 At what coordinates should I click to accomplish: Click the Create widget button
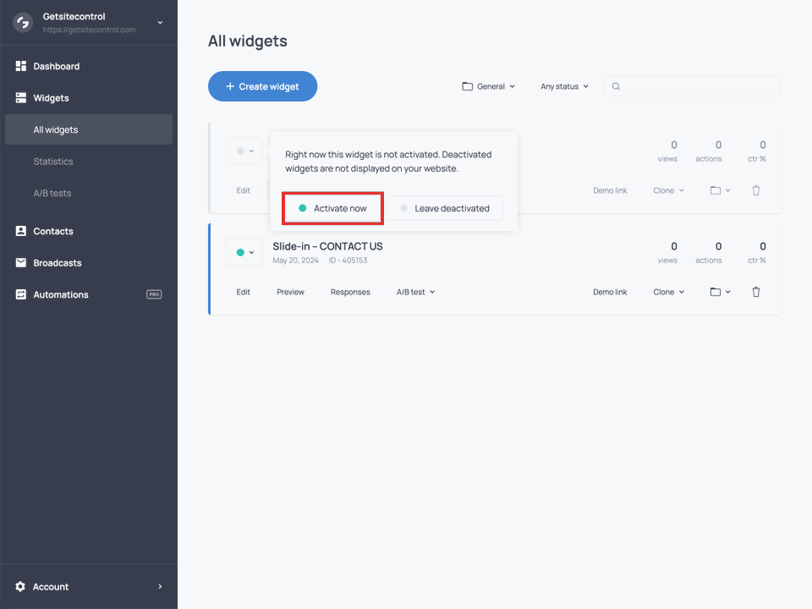tap(262, 85)
